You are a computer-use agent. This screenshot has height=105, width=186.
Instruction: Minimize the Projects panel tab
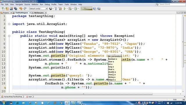point(11,13)
